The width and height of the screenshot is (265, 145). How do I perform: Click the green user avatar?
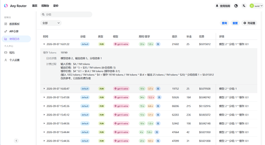[252, 6]
